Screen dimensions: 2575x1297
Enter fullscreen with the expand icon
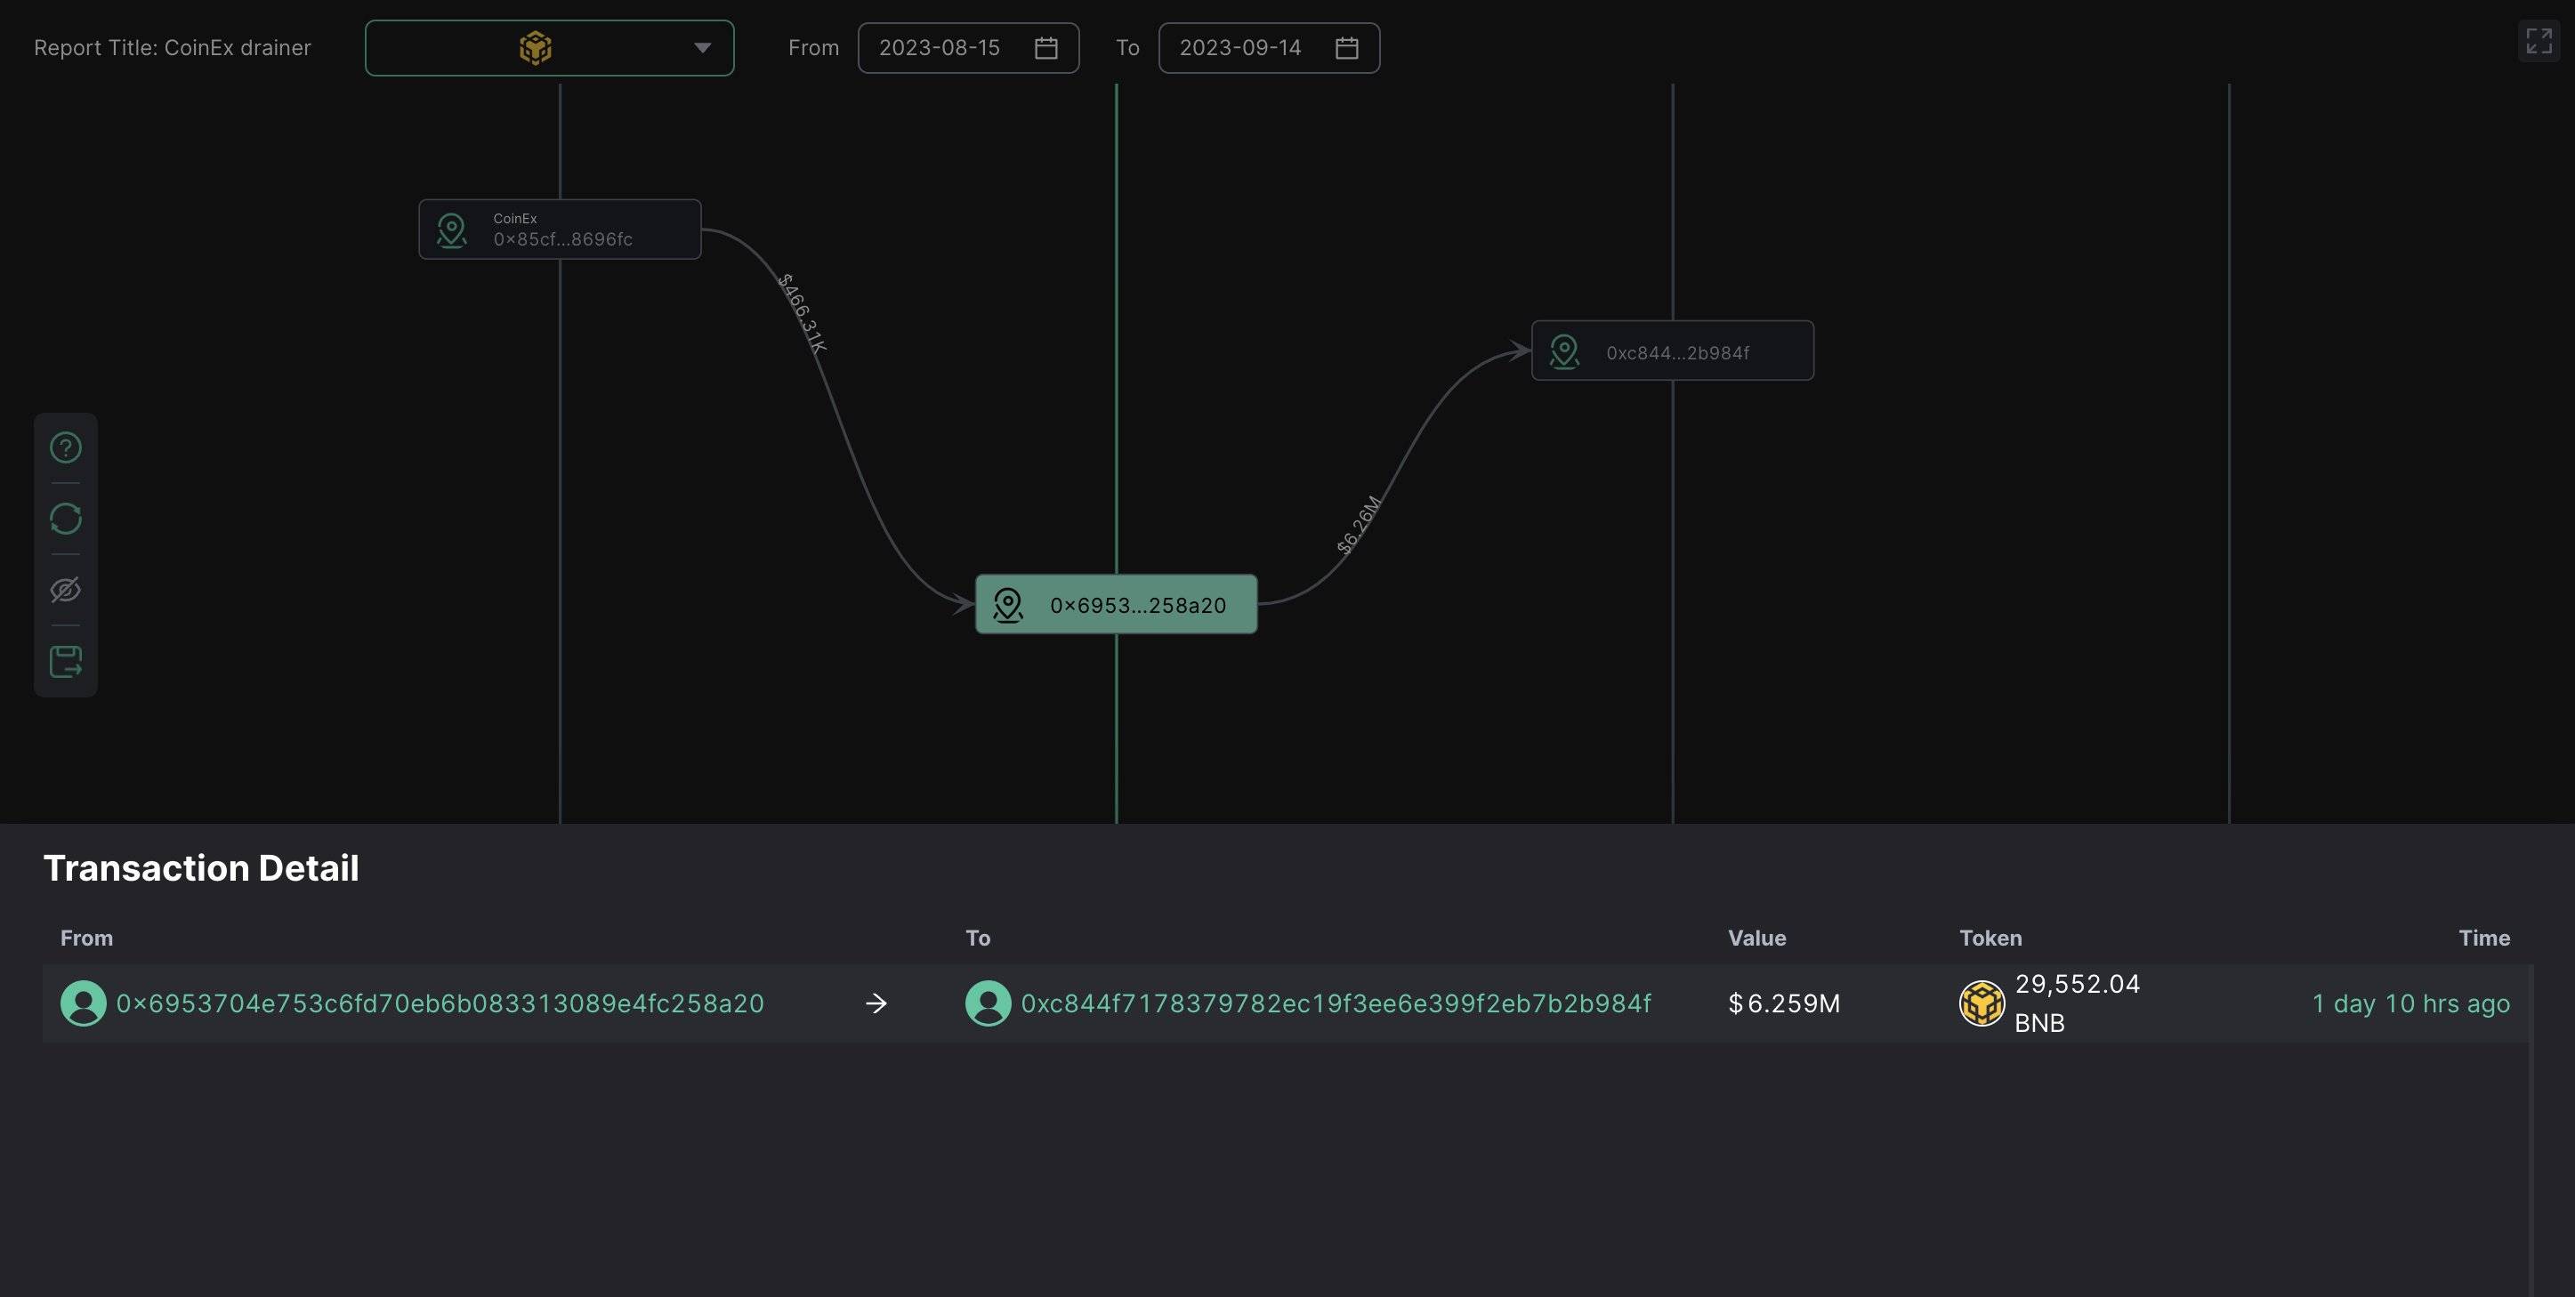(x=2538, y=41)
